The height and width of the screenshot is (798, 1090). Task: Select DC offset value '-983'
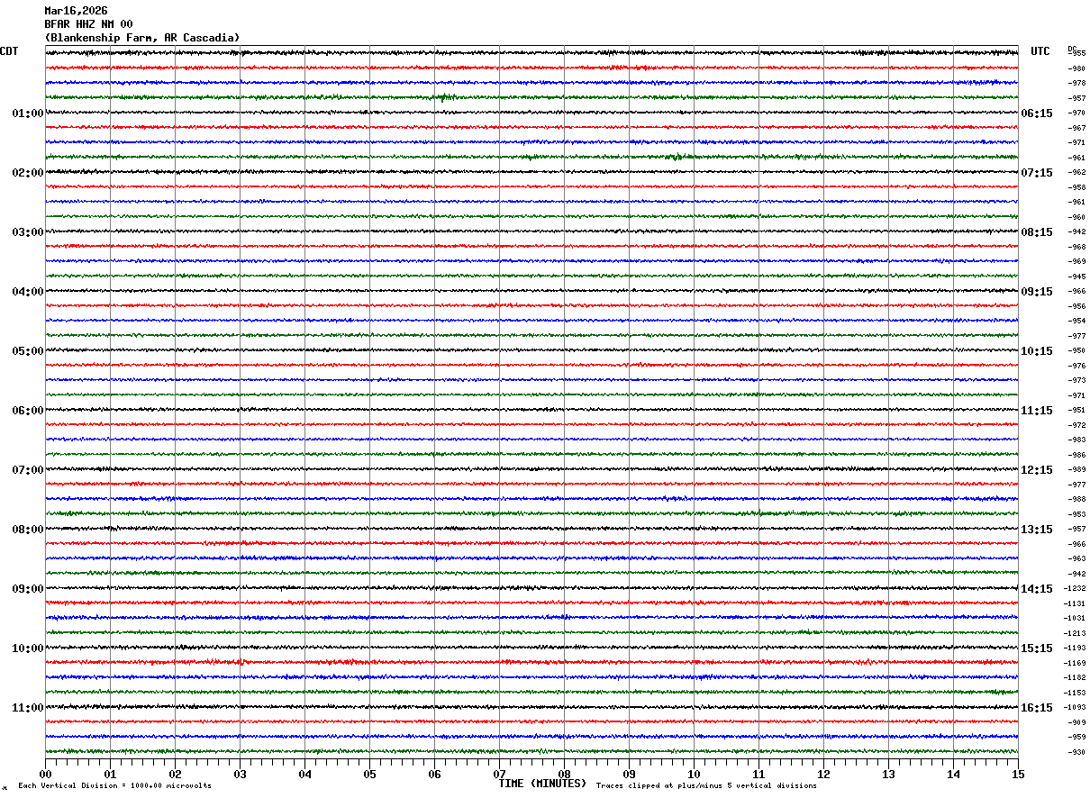click(1076, 440)
